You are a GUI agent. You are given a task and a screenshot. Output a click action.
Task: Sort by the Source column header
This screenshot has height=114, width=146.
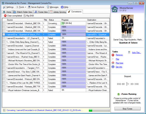[24, 20]
